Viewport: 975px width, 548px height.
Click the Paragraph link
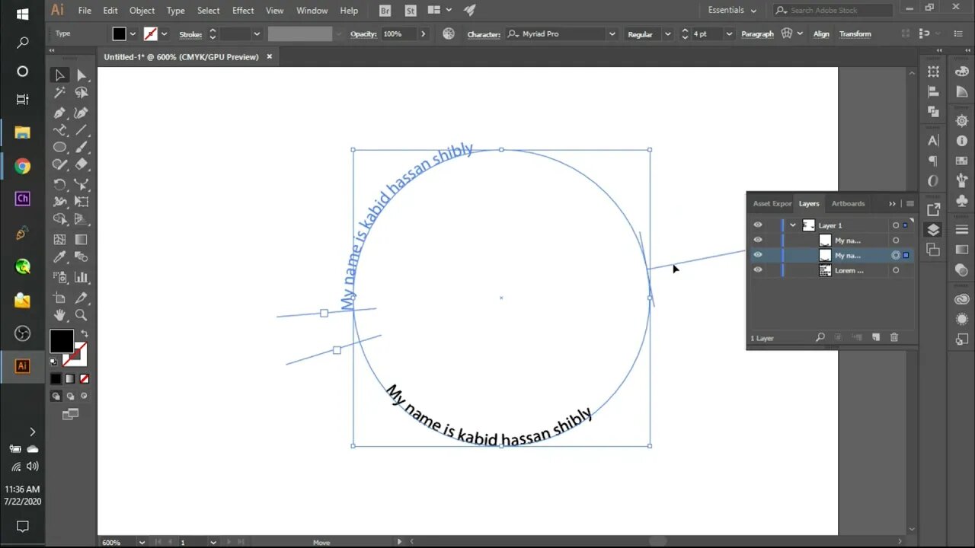click(x=757, y=34)
